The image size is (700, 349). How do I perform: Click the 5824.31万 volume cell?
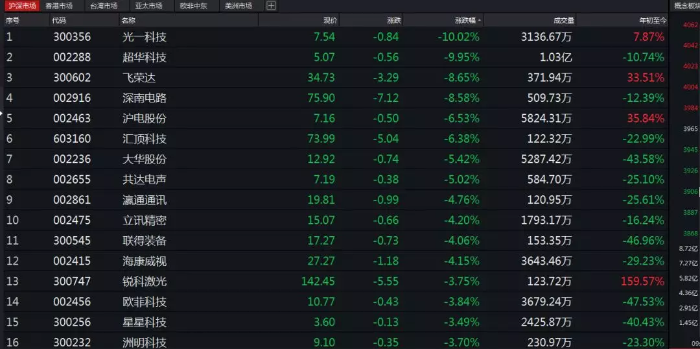point(546,119)
